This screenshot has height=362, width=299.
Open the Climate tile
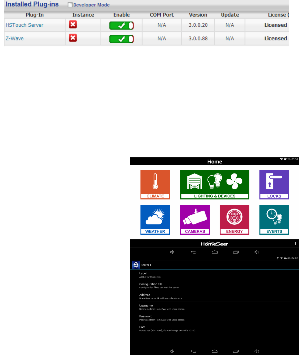pos(155,185)
